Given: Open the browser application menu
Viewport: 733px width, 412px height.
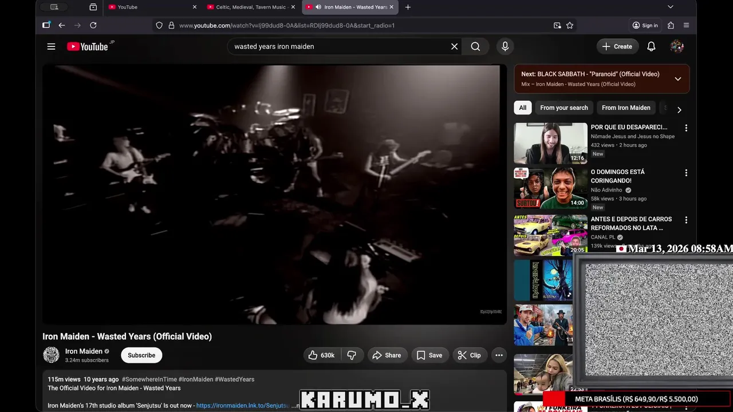Looking at the screenshot, I should tap(686, 25).
